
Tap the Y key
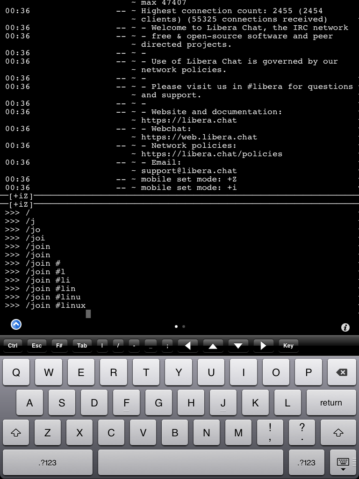point(179,372)
